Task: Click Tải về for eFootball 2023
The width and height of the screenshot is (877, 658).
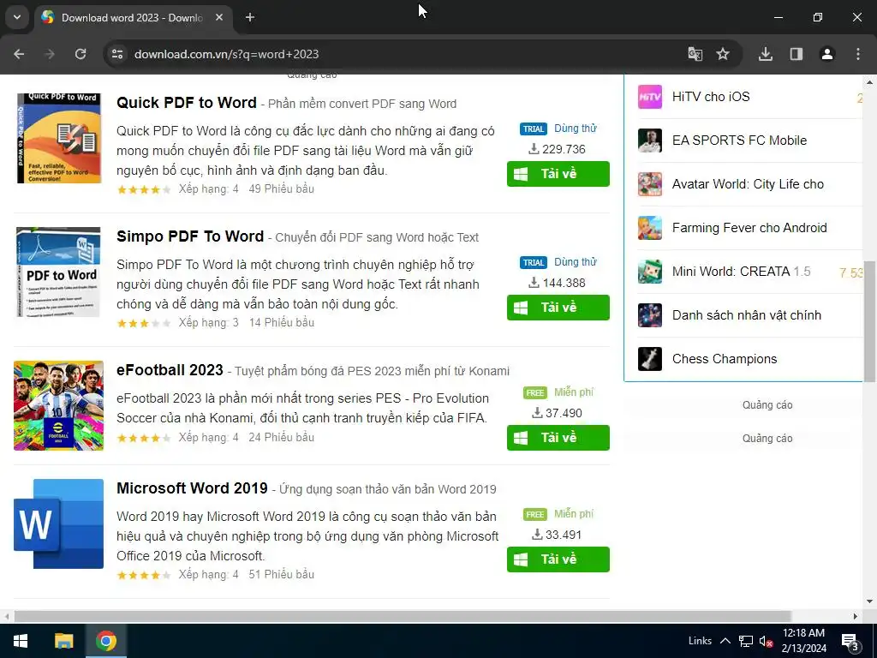Action: (x=558, y=438)
